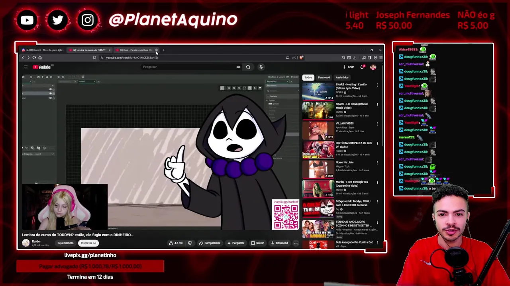Select the Para você filter chip
510x286 pixels.
pyautogui.click(x=324, y=77)
